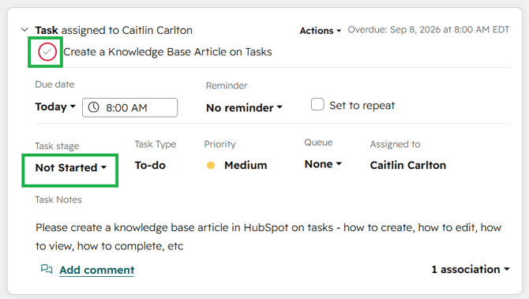Click the Add comment link
This screenshot has height=299, width=529.
point(97,270)
